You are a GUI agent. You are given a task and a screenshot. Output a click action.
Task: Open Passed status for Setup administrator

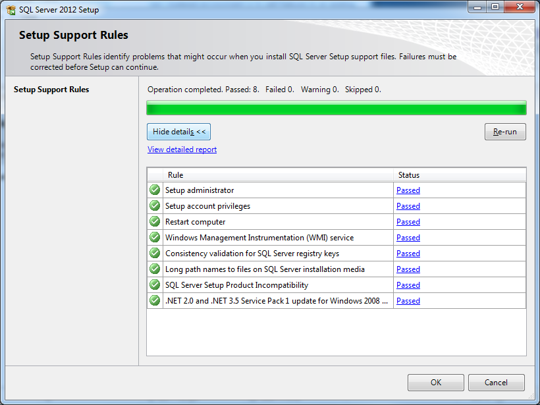coord(408,190)
